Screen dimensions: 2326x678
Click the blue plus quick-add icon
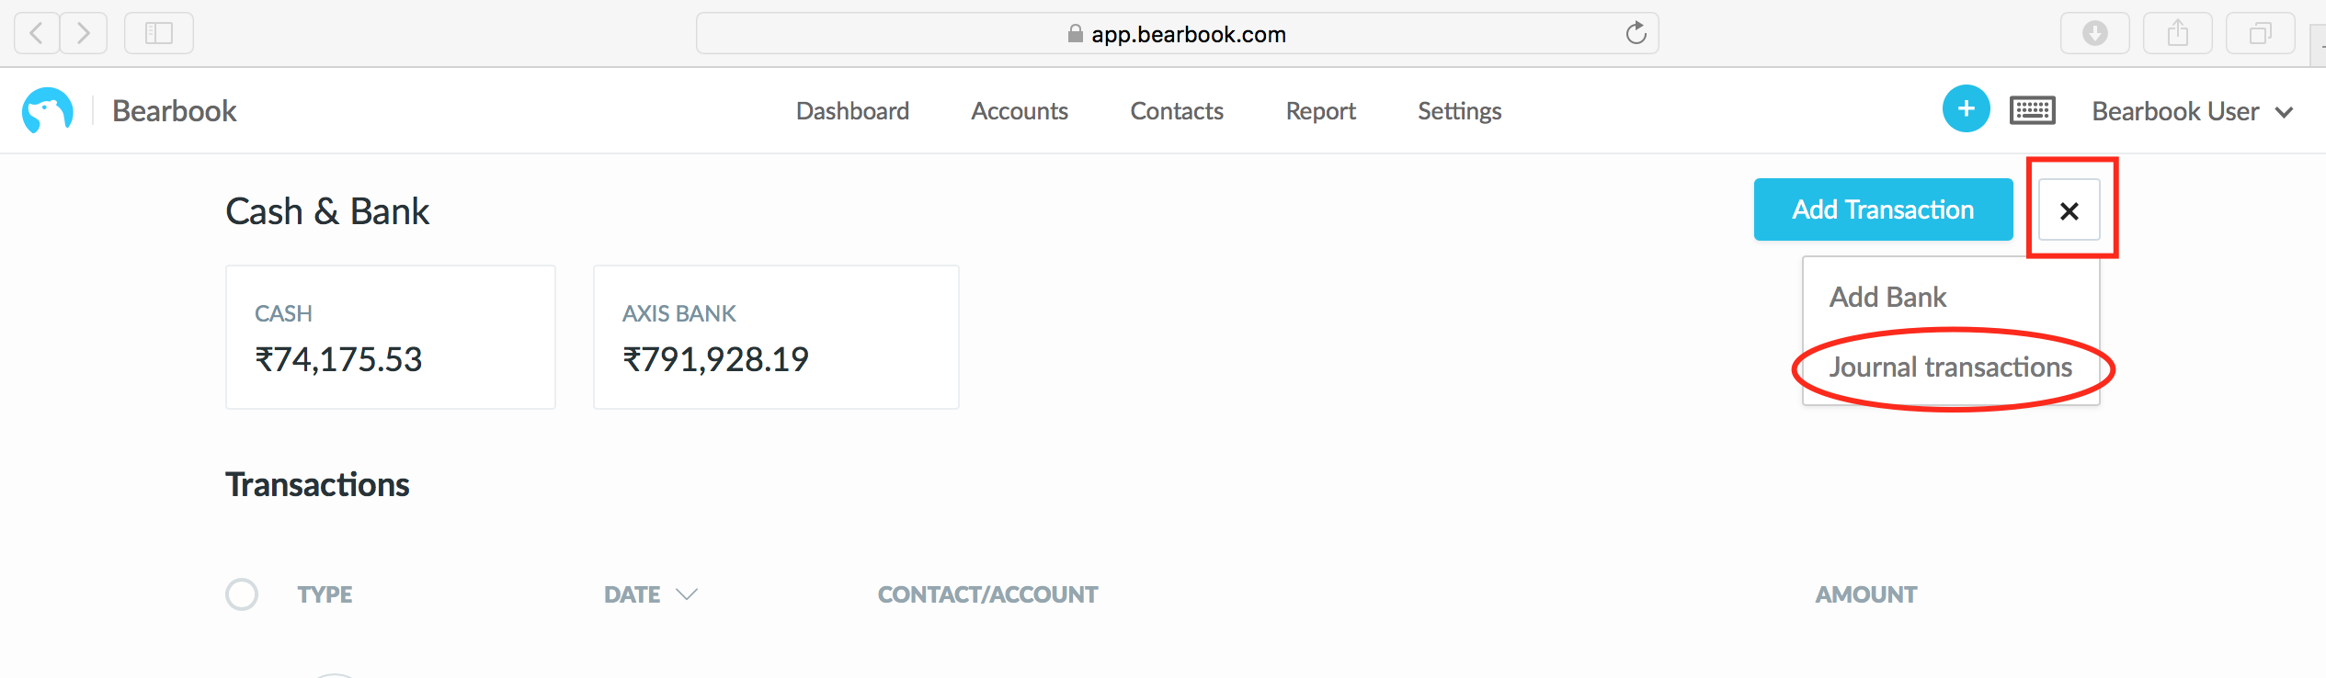[1966, 109]
